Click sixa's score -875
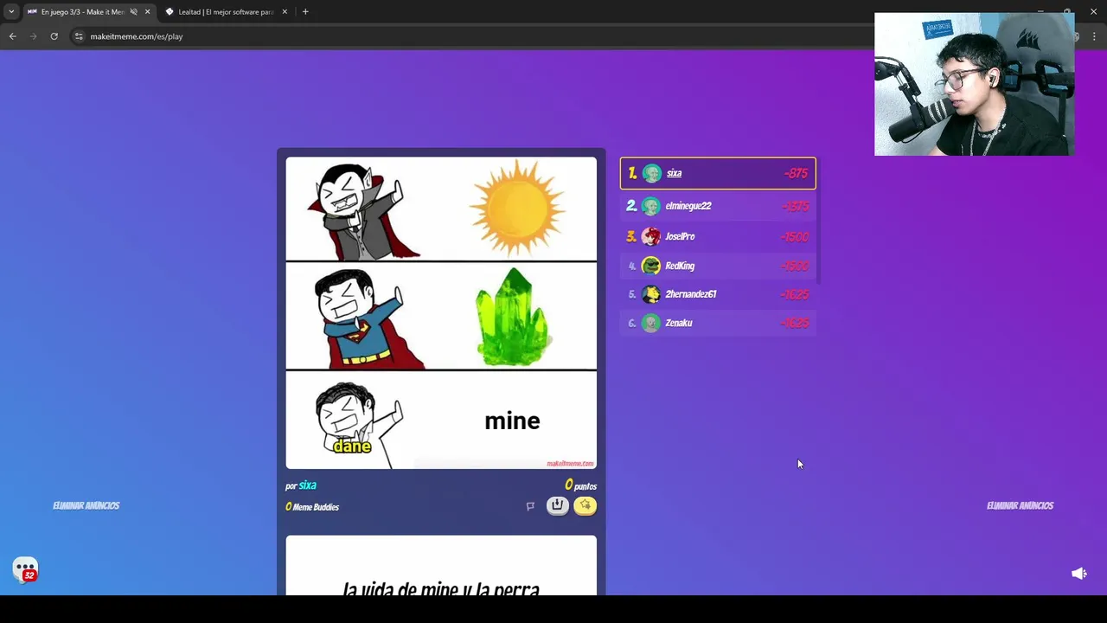The width and height of the screenshot is (1107, 623). [796, 173]
